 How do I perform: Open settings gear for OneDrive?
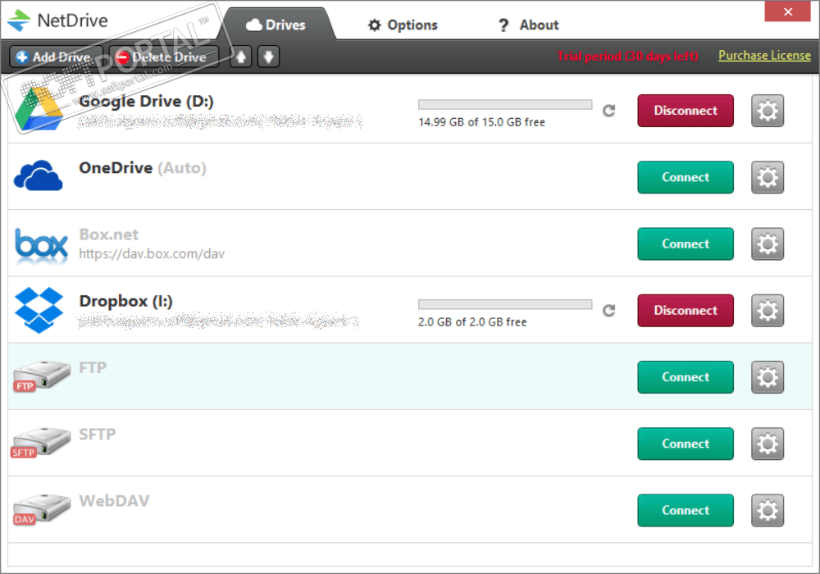pos(768,177)
